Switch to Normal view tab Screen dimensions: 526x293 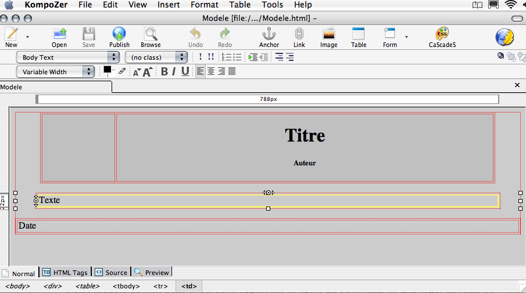19,273
